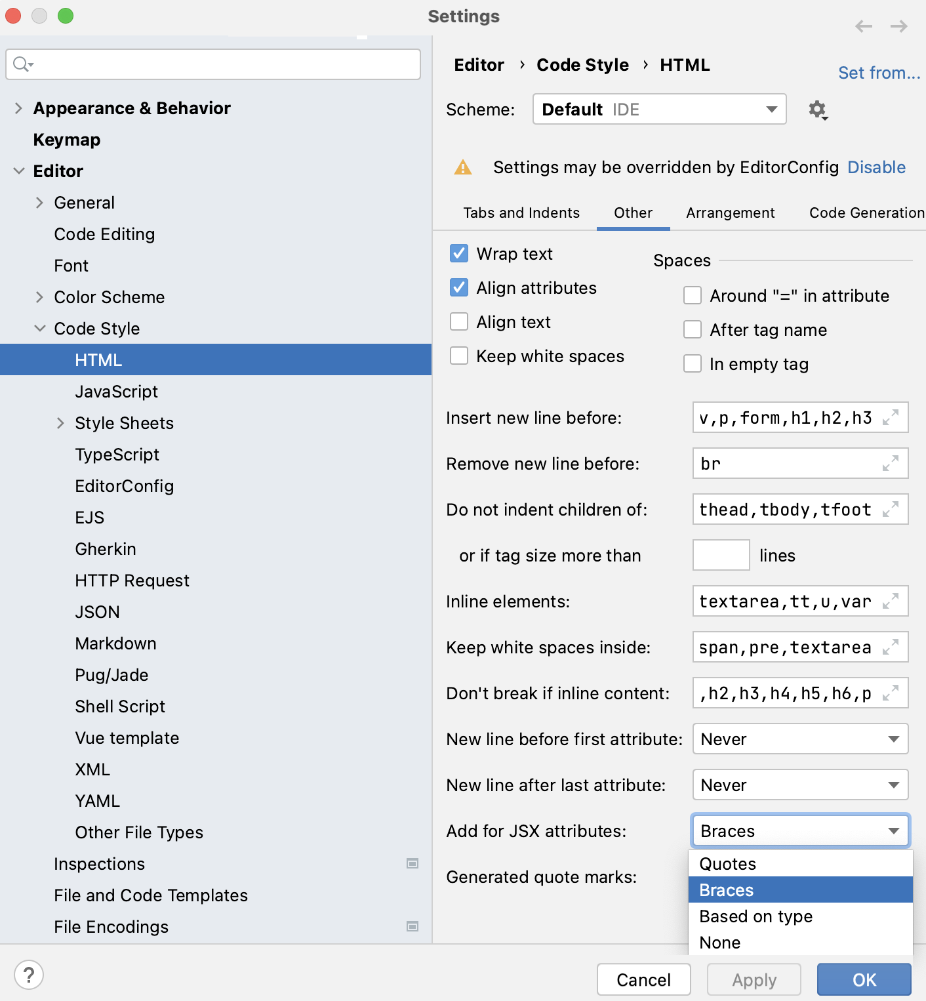
Task: Expand the Insert new line before field editor
Action: click(x=890, y=418)
